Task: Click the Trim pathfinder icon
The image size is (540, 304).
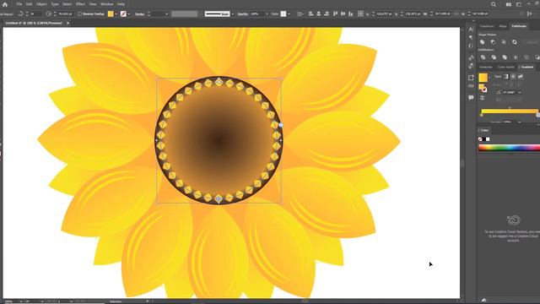Action: [494, 57]
